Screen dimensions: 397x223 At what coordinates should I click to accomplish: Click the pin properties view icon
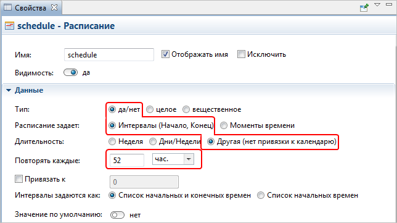(x=364, y=7)
